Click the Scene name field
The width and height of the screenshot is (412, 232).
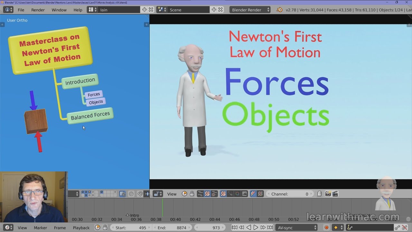point(189,10)
